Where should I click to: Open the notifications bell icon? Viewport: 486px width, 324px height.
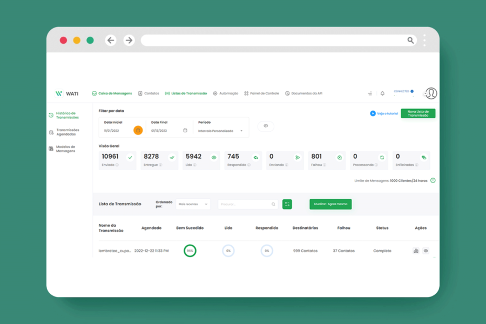[x=382, y=93]
